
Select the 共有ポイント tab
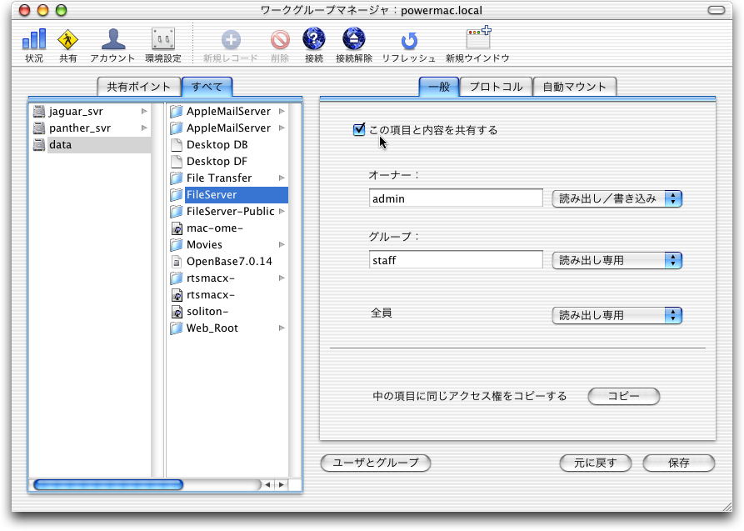pyautogui.click(x=138, y=86)
